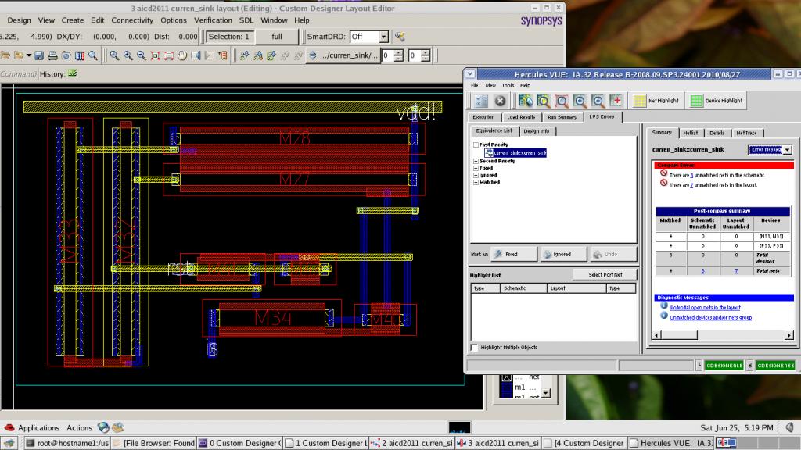This screenshot has width=801, height=450.
Task: Switch to the Run Summary tab
Action: click(x=562, y=117)
